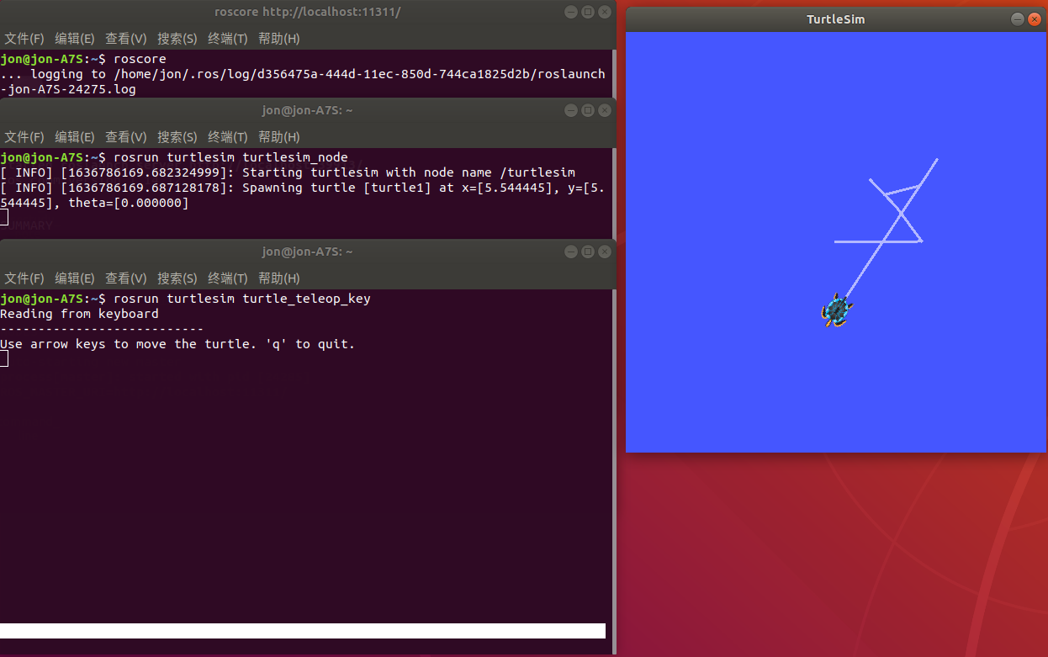The height and width of the screenshot is (657, 1048).
Task: Open 帮助(H) menu in roscore terminal
Action: click(279, 39)
